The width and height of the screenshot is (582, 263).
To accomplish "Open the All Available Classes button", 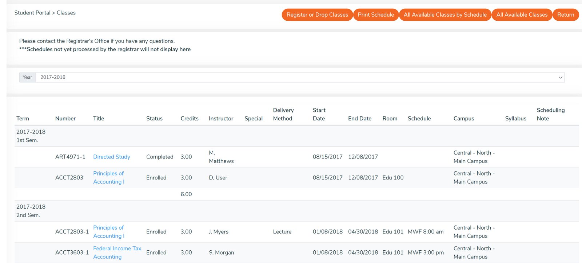I will [522, 15].
